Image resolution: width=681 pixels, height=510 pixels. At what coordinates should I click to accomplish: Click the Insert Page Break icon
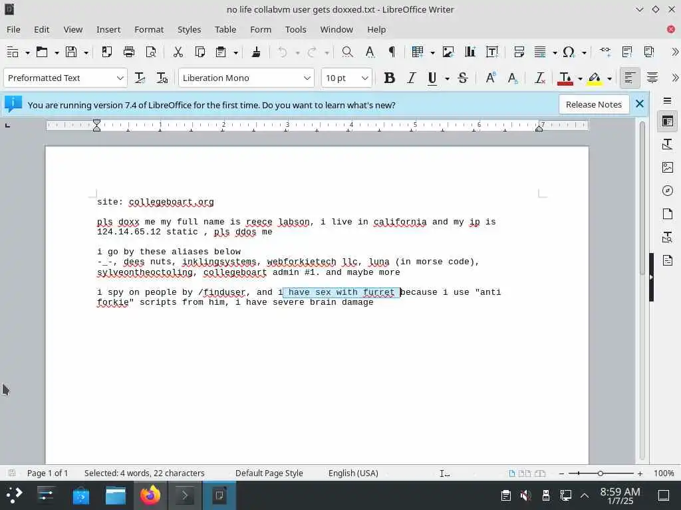(519, 52)
